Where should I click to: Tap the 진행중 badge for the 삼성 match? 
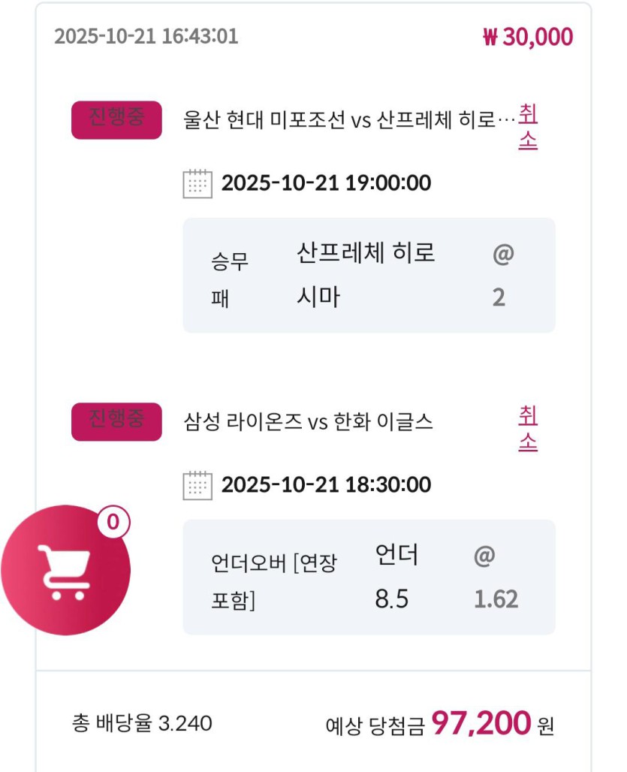[116, 421]
